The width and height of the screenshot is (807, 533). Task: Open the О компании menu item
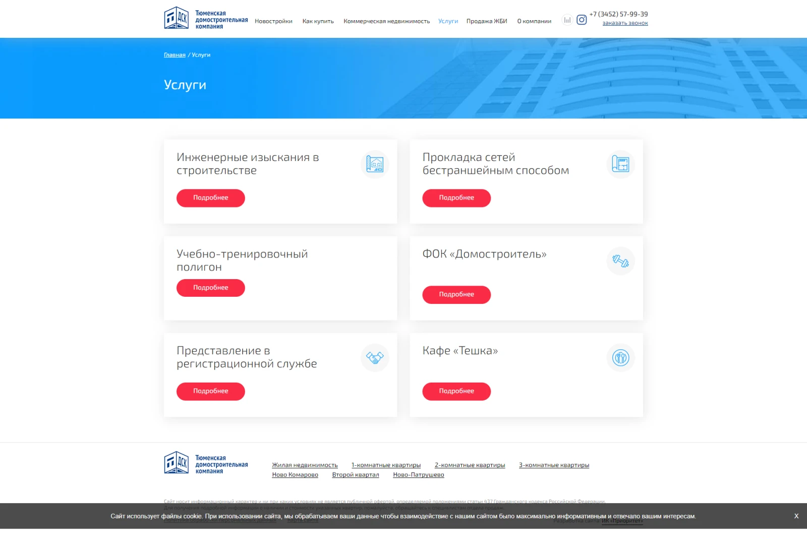[534, 21]
